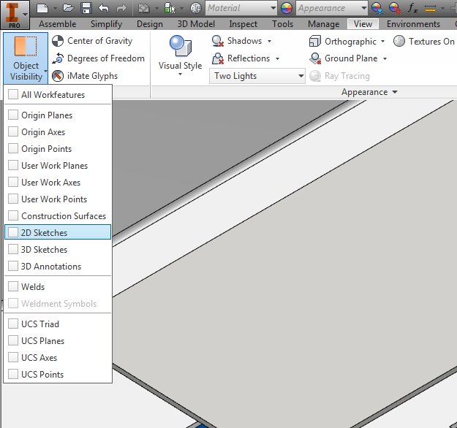Expand the Ground Plane options arrow
457x428 pixels.
coord(385,59)
